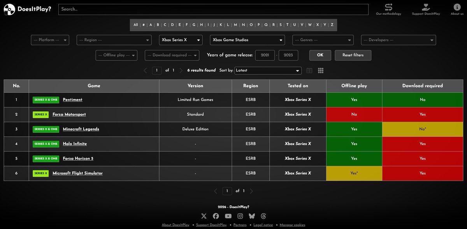Filter games by letter F
467x229 pixels.
[x=186, y=25]
